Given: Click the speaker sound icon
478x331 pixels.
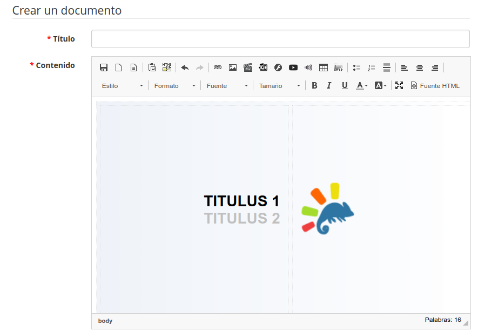Looking at the screenshot, I should click(x=308, y=67).
